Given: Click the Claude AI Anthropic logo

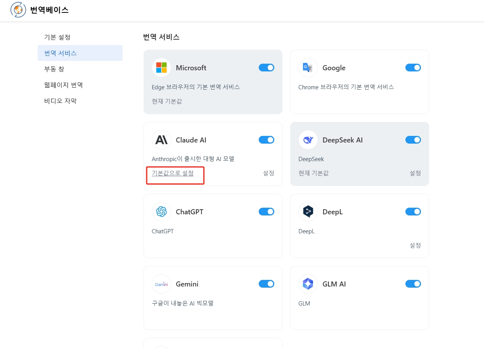Looking at the screenshot, I should pyautogui.click(x=161, y=140).
